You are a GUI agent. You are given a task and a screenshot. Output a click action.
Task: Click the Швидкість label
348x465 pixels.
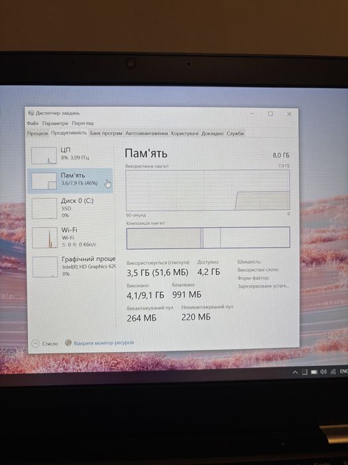pyautogui.click(x=249, y=262)
